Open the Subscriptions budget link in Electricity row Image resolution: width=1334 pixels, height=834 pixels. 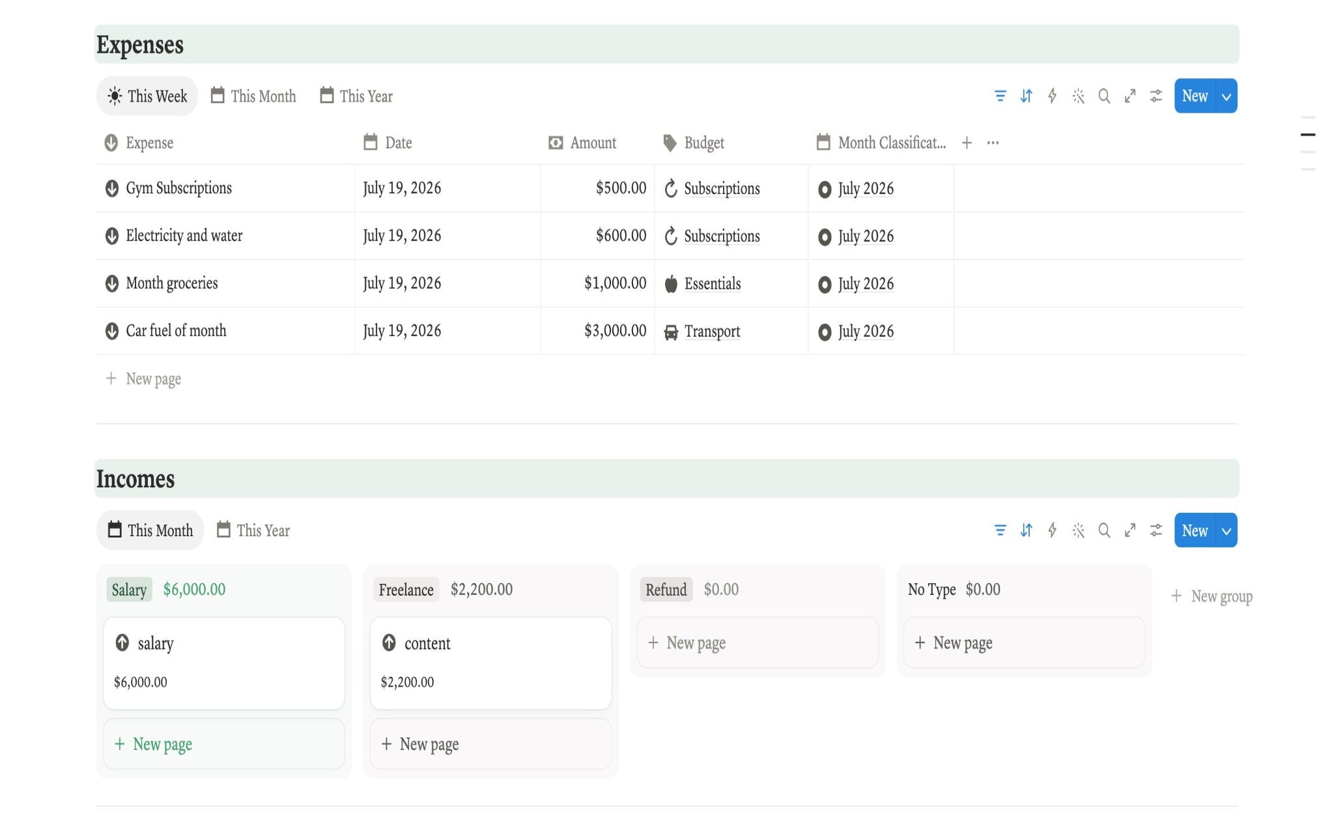(722, 236)
